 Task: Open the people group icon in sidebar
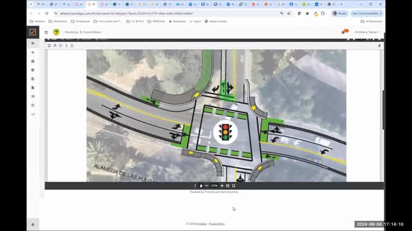click(33, 70)
